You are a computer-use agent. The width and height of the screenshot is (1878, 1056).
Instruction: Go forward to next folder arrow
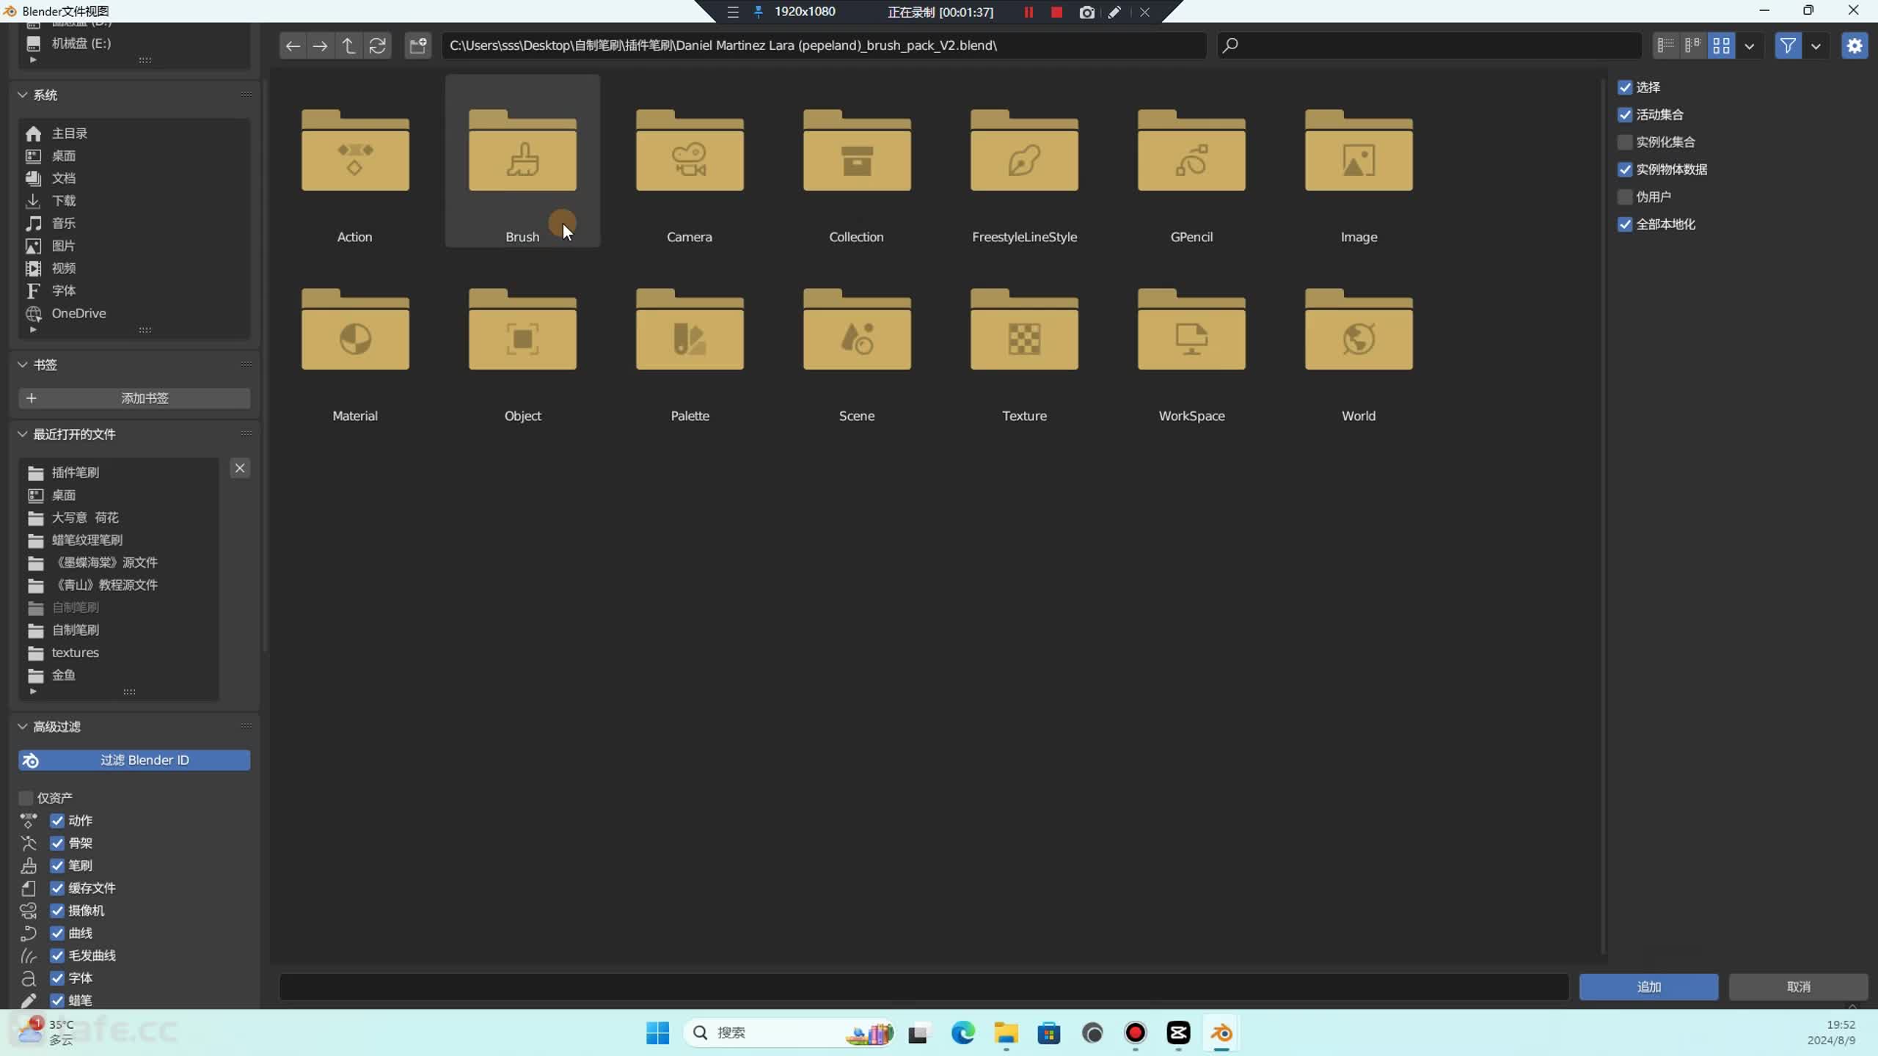coord(321,45)
